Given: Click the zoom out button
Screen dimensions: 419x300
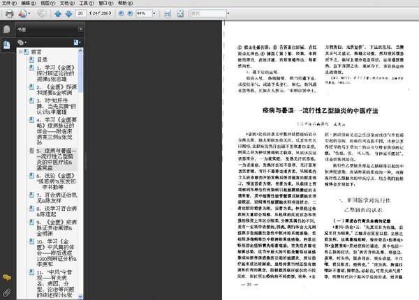Looking at the screenshot, I should click(x=121, y=13).
